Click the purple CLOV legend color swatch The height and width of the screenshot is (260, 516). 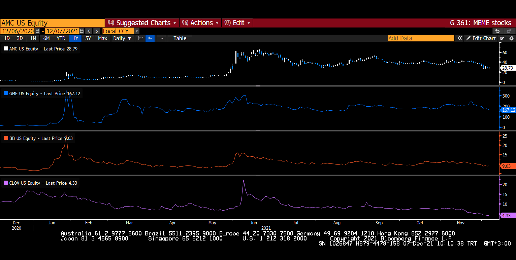(6, 183)
